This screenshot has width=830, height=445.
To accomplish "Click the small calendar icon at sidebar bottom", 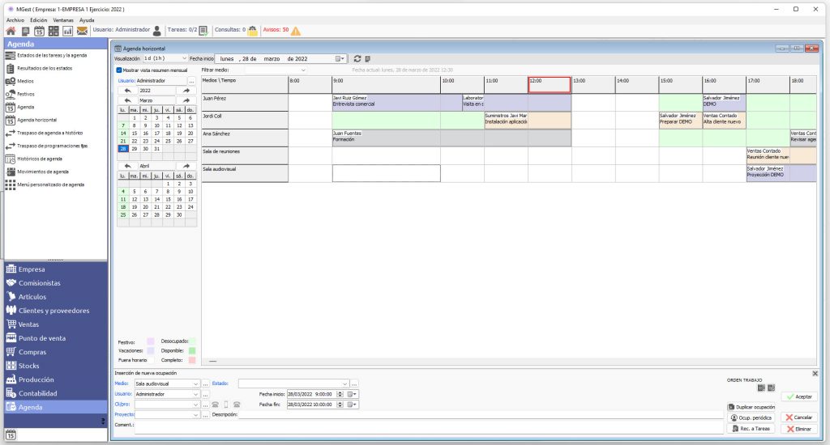I will click(11, 435).
